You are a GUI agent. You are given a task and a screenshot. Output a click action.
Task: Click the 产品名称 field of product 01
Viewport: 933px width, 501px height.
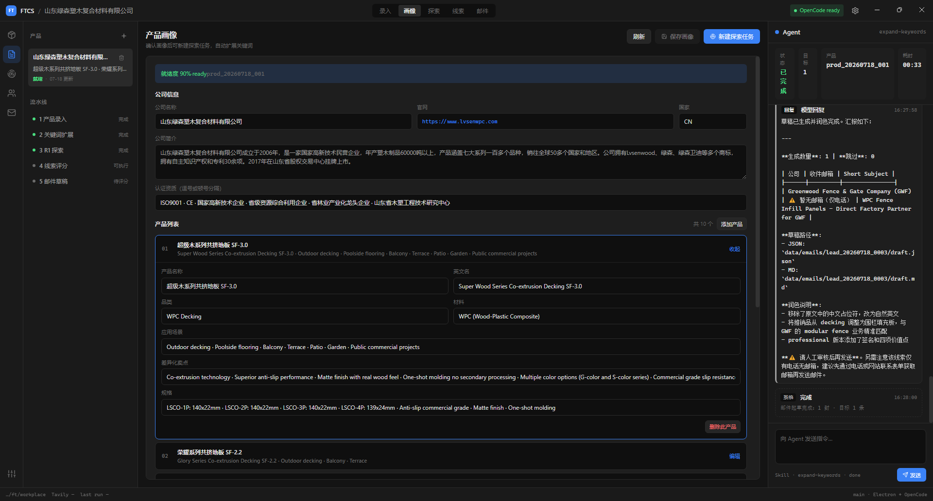click(x=305, y=286)
